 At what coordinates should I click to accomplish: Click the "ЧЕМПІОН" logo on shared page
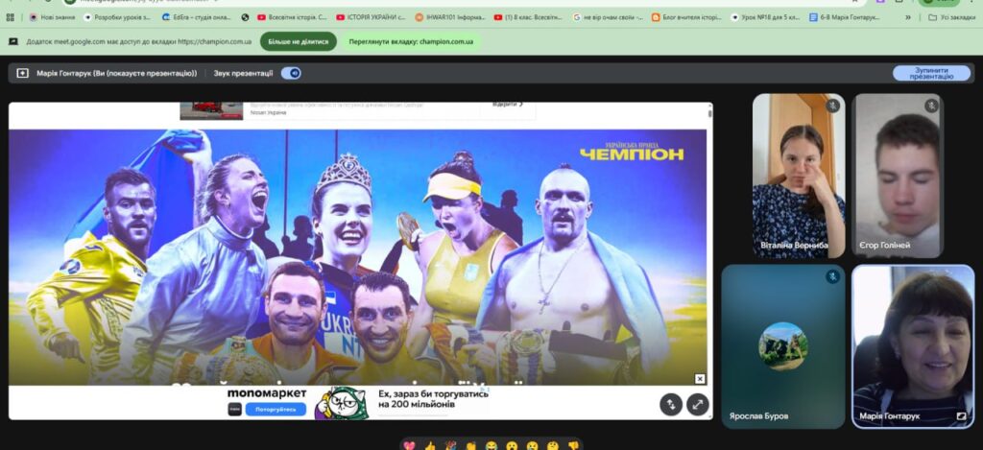(x=632, y=152)
